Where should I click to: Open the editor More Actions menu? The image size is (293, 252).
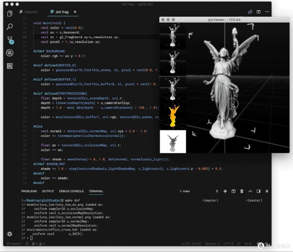tap(267, 12)
